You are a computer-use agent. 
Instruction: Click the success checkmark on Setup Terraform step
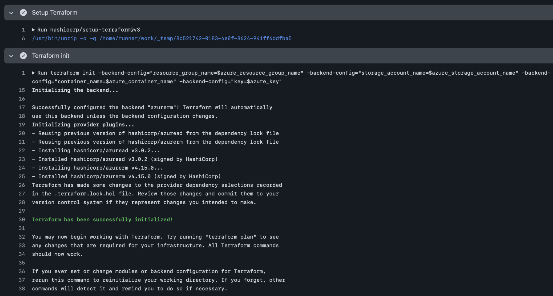(x=23, y=12)
